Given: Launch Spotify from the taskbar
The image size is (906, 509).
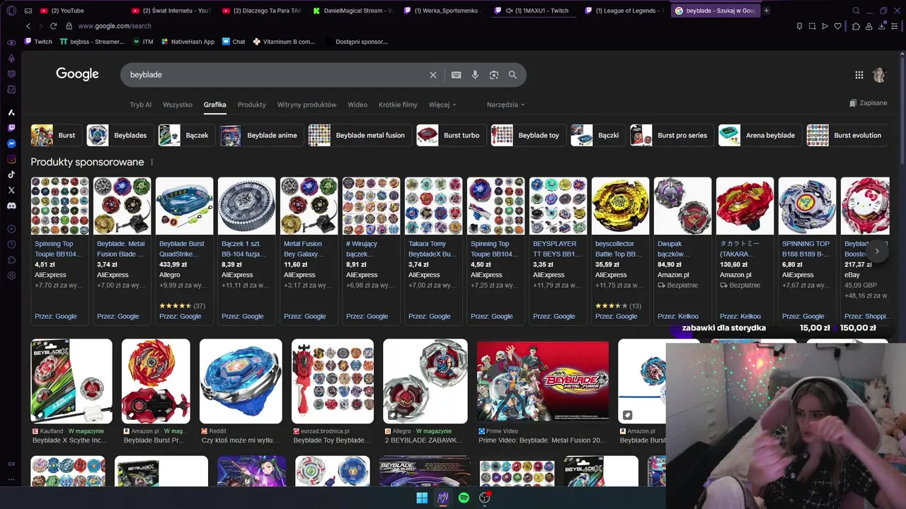Looking at the screenshot, I should pos(464,498).
